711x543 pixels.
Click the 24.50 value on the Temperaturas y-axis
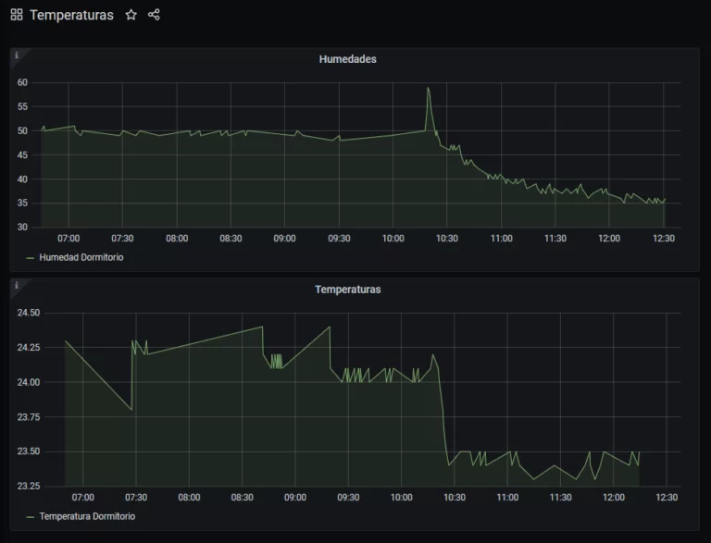[28, 313]
